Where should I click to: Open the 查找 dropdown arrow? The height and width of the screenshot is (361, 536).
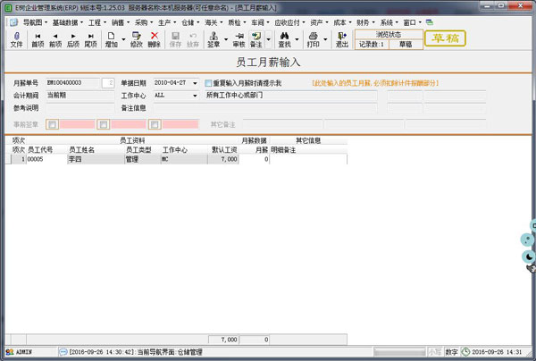pyautogui.click(x=297, y=39)
